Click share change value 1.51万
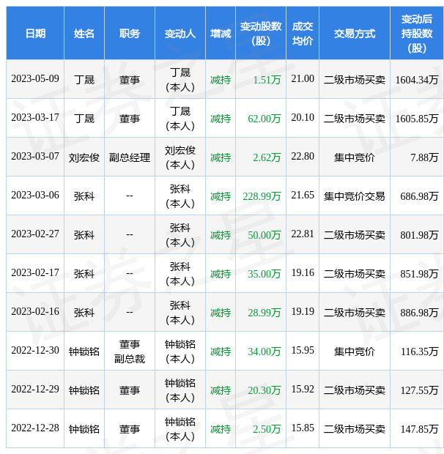The width and height of the screenshot is (444, 454). [x=267, y=80]
